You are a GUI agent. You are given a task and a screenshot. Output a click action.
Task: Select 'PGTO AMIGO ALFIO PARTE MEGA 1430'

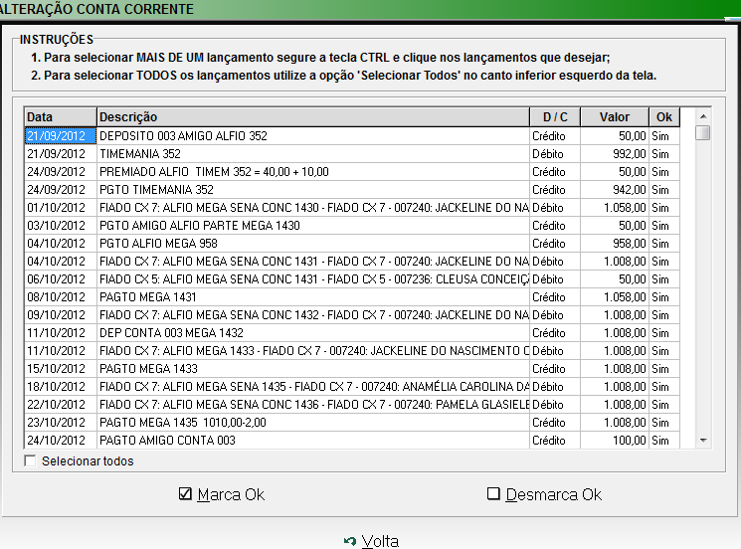[x=352, y=226]
